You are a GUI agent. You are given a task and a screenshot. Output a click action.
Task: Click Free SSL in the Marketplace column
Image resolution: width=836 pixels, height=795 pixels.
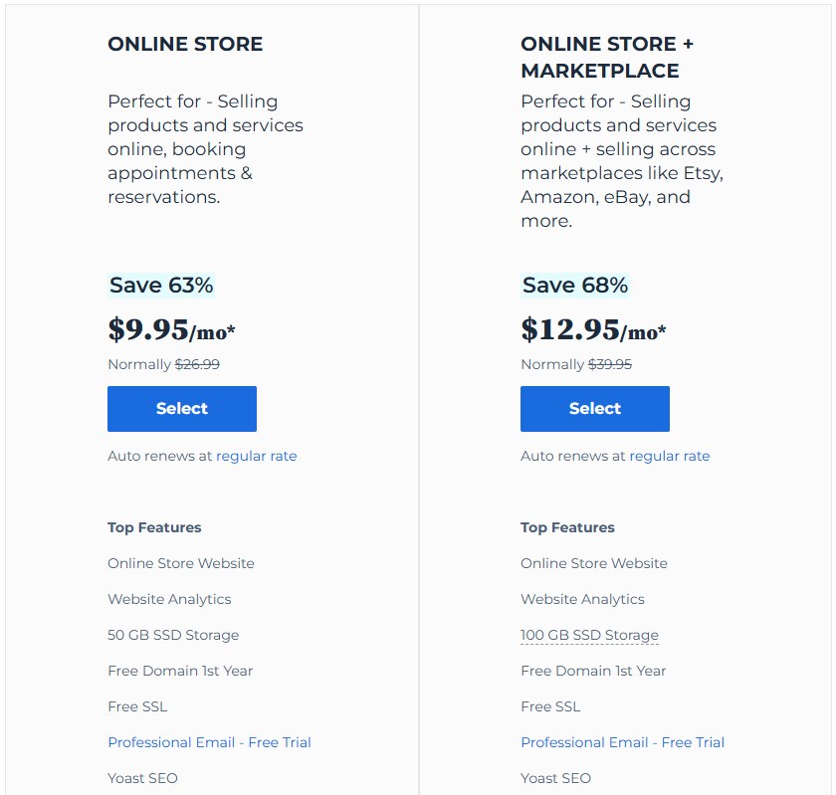550,706
